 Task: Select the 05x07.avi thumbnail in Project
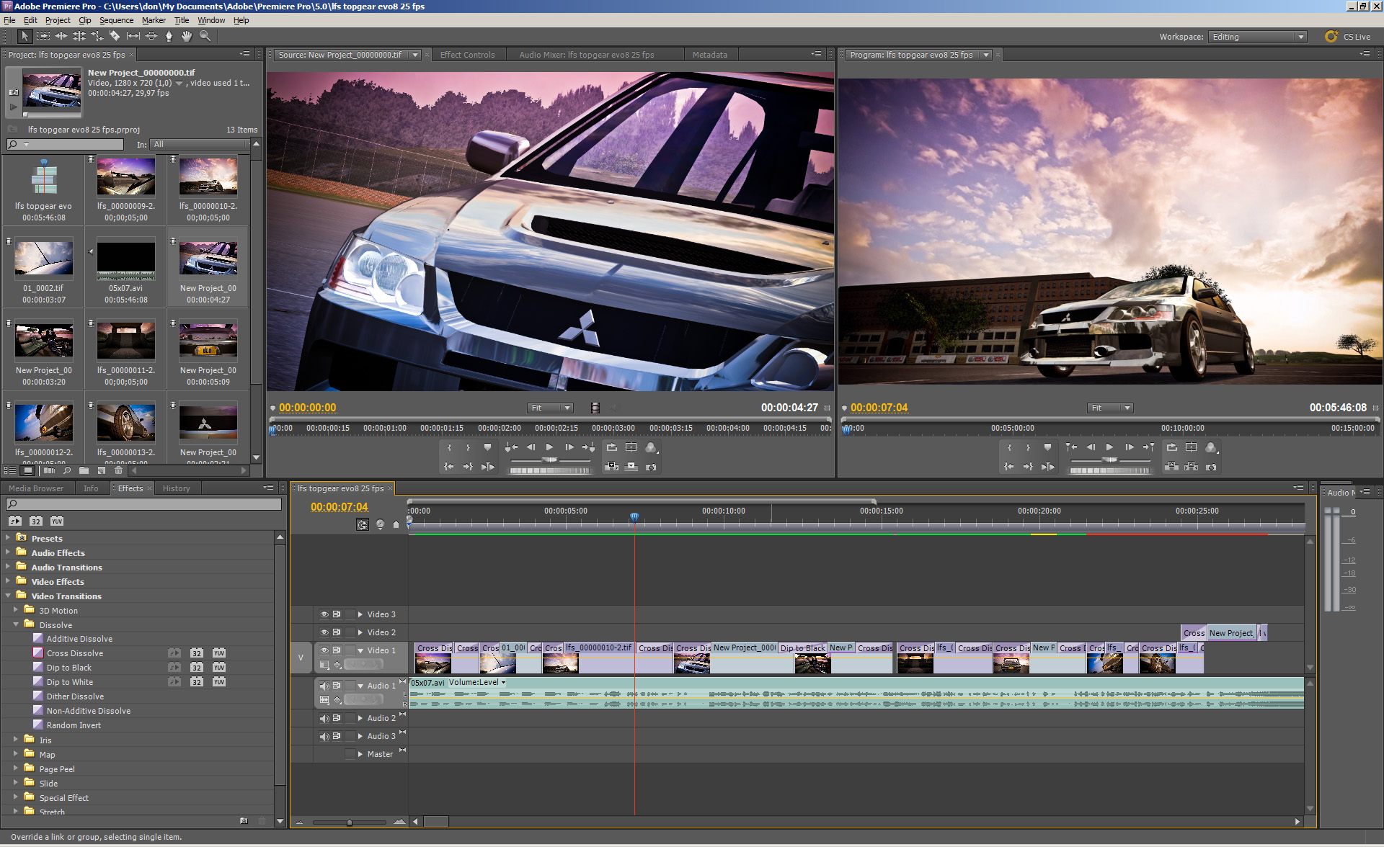(126, 259)
